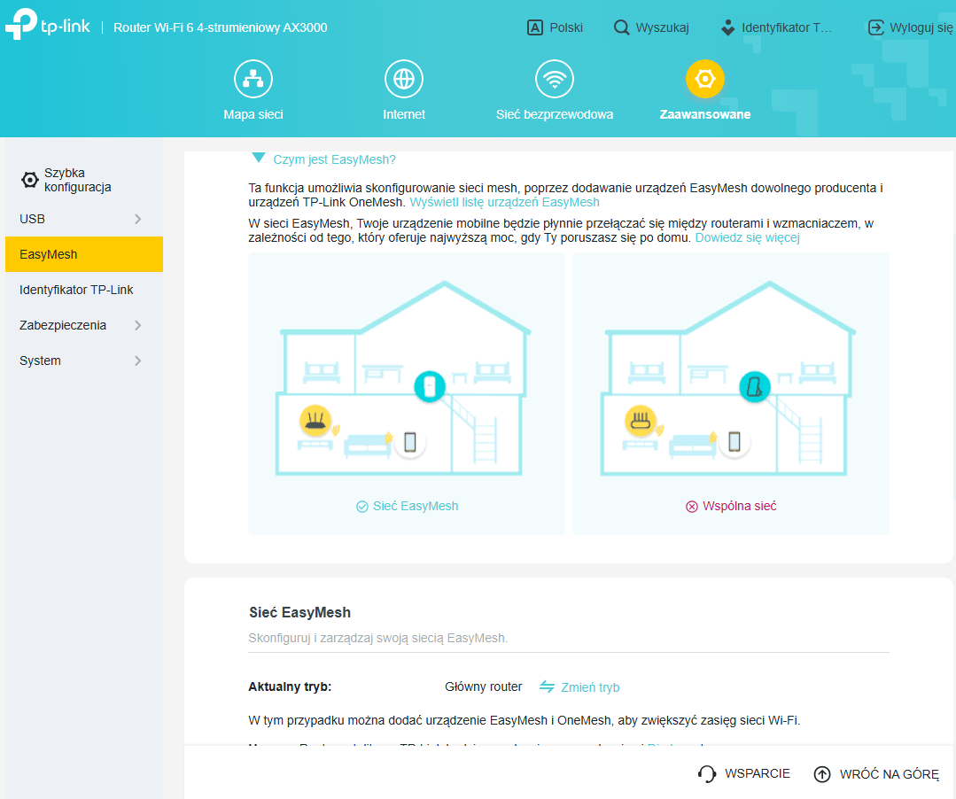Select System in the sidebar

(83, 361)
